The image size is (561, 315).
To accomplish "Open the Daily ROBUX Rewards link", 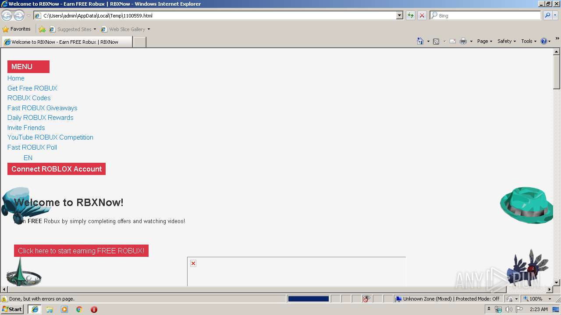I will point(40,118).
